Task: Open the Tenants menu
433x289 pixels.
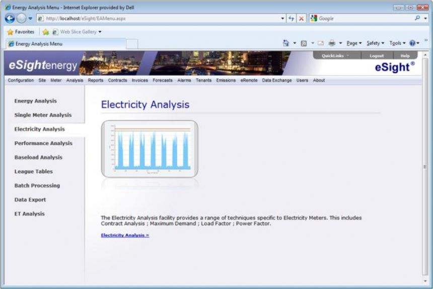Action: pos(203,81)
